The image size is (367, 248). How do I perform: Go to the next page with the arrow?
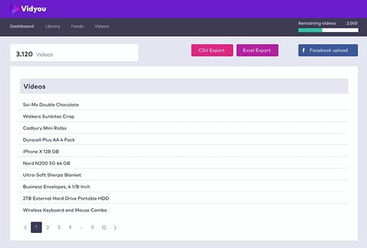tap(115, 227)
